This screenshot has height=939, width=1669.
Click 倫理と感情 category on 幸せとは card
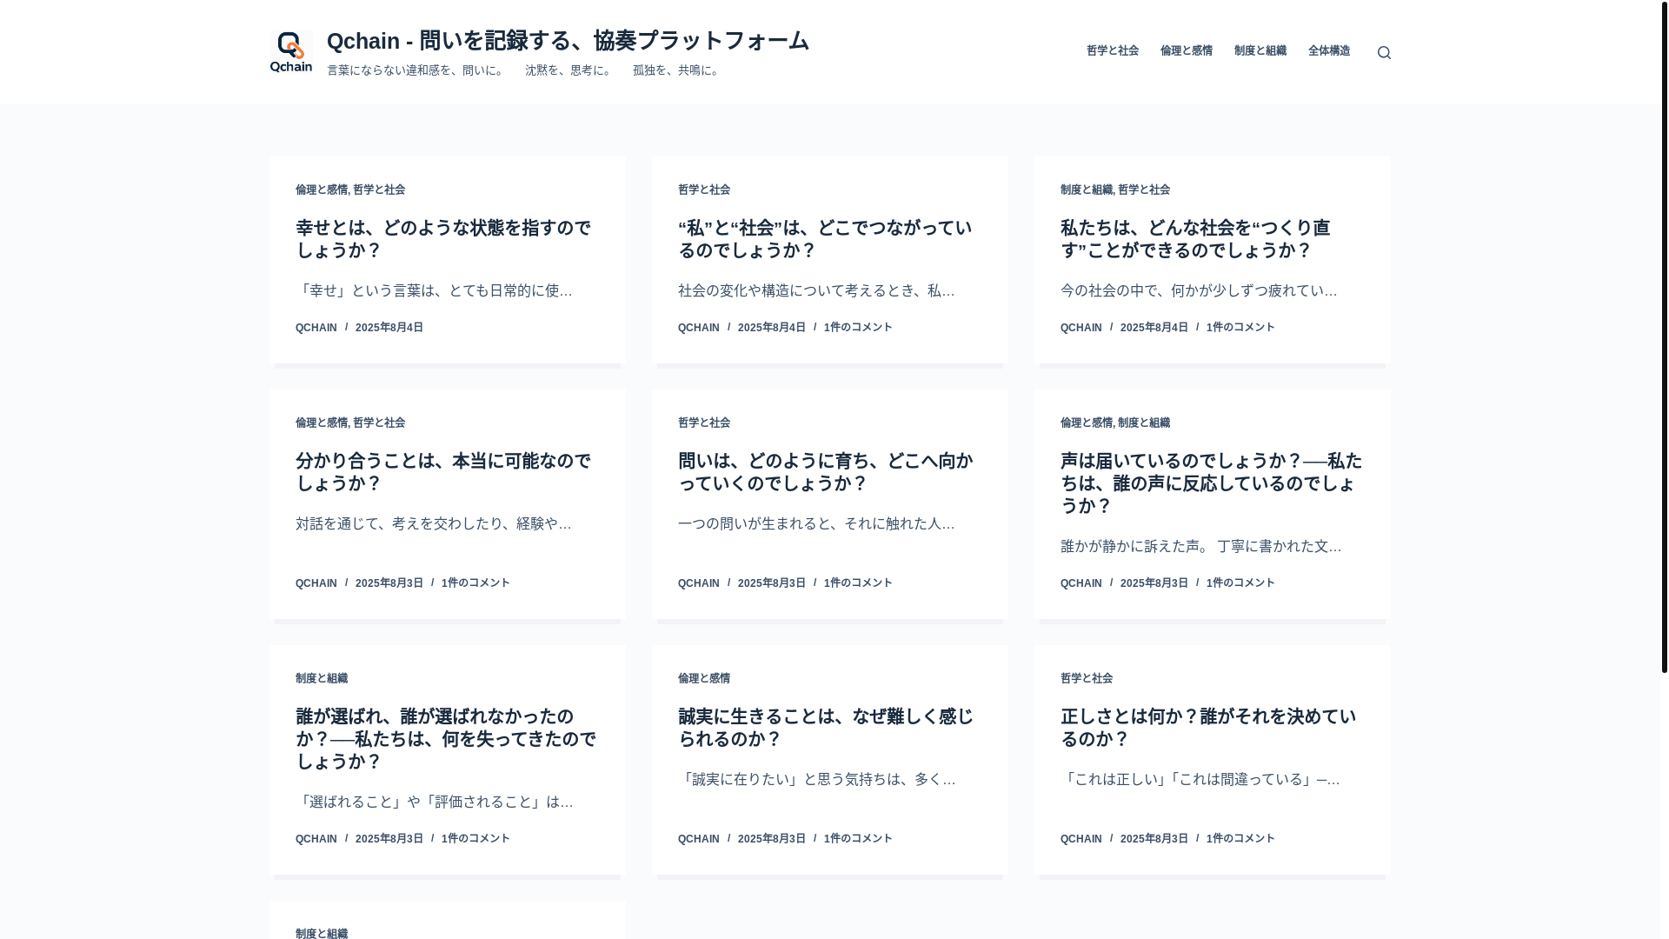(322, 190)
